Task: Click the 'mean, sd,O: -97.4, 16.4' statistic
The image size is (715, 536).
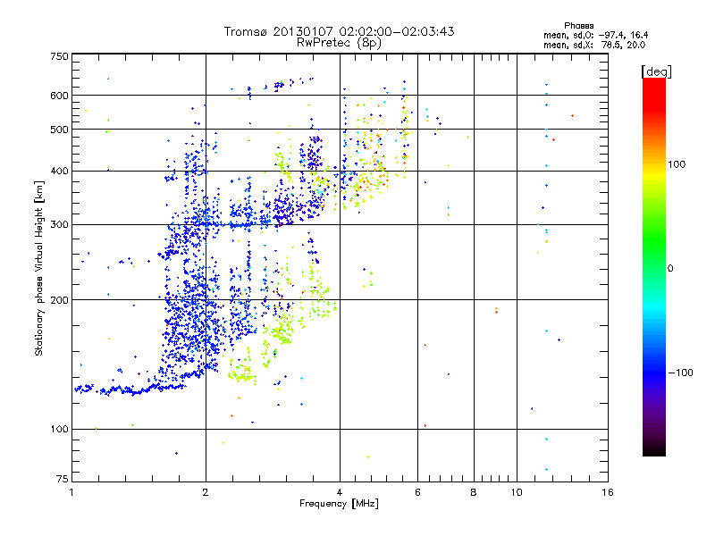Action: pyautogui.click(x=595, y=35)
